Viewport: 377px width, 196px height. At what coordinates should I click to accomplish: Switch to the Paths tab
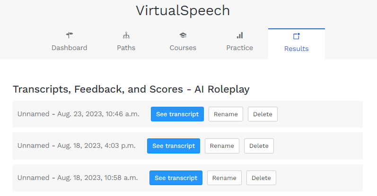(x=126, y=48)
